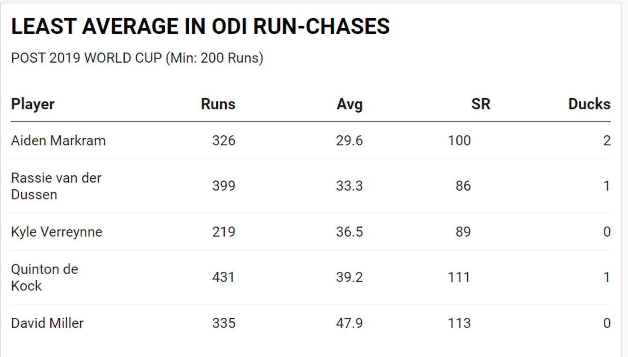This screenshot has height=357, width=628.
Task: Select Quinton de Kock in the table
Action: tap(44, 277)
